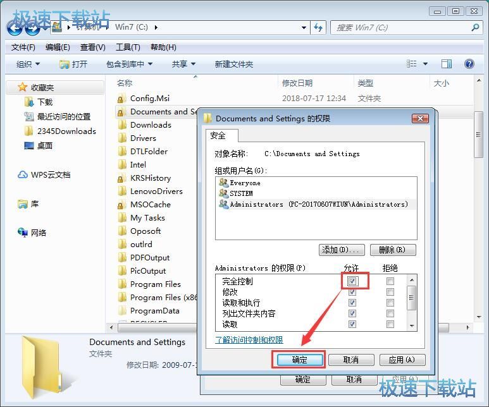The width and height of the screenshot is (489, 407).
Task: Select the Intel folder icon
Action: coord(122,164)
